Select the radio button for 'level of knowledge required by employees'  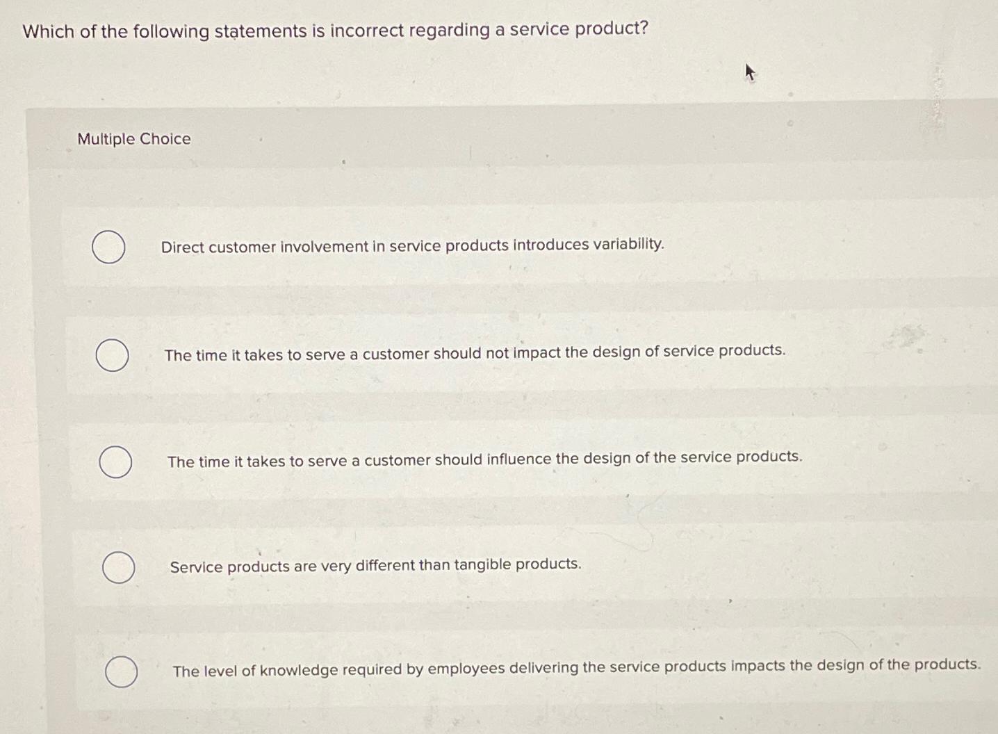(x=122, y=673)
